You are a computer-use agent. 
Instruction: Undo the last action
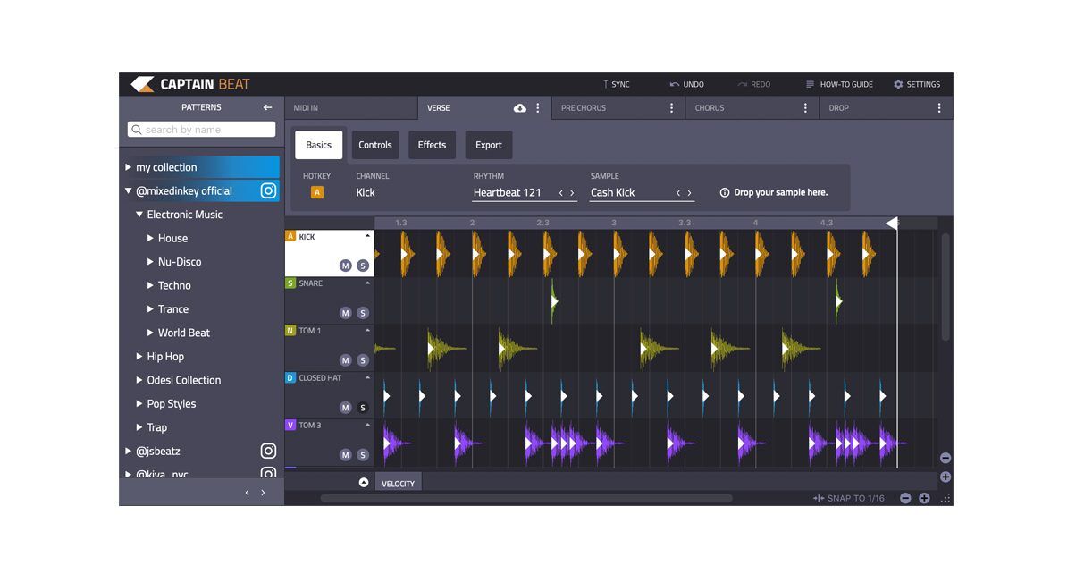point(686,84)
